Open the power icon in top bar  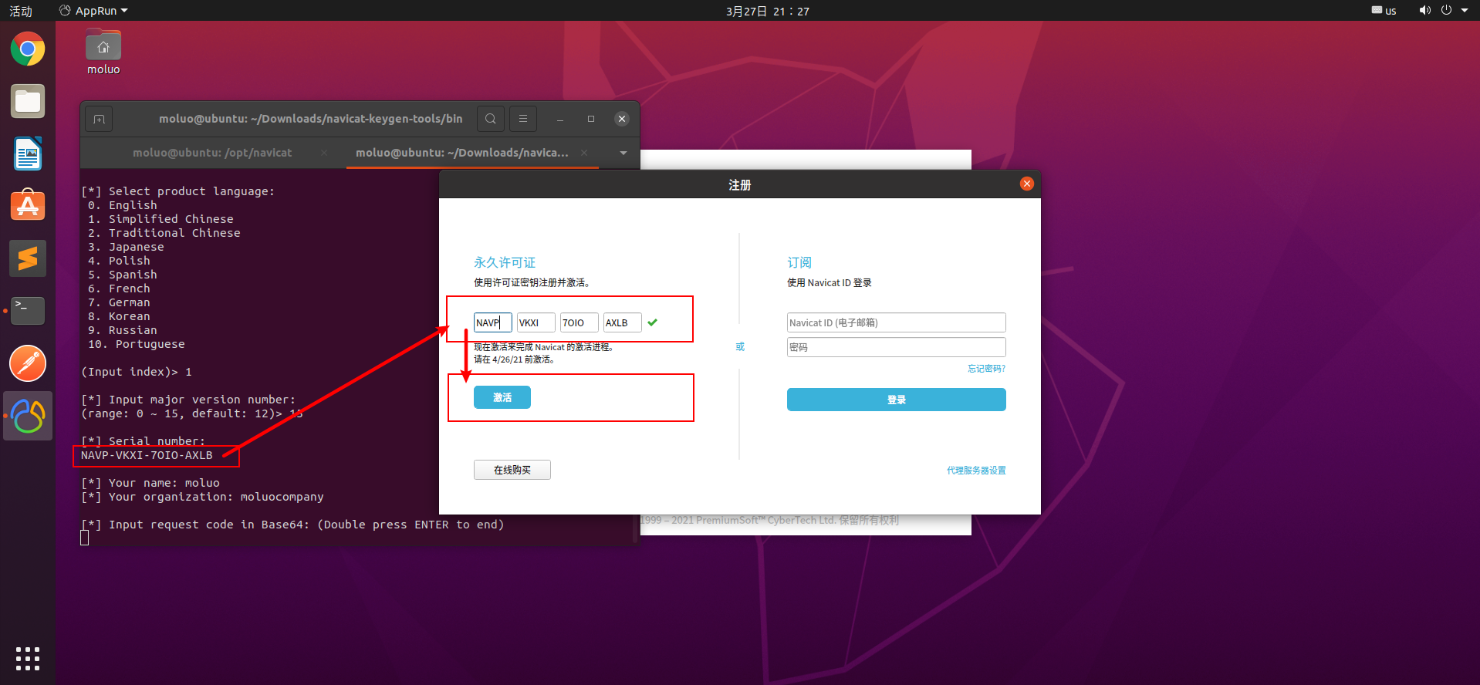1446,11
